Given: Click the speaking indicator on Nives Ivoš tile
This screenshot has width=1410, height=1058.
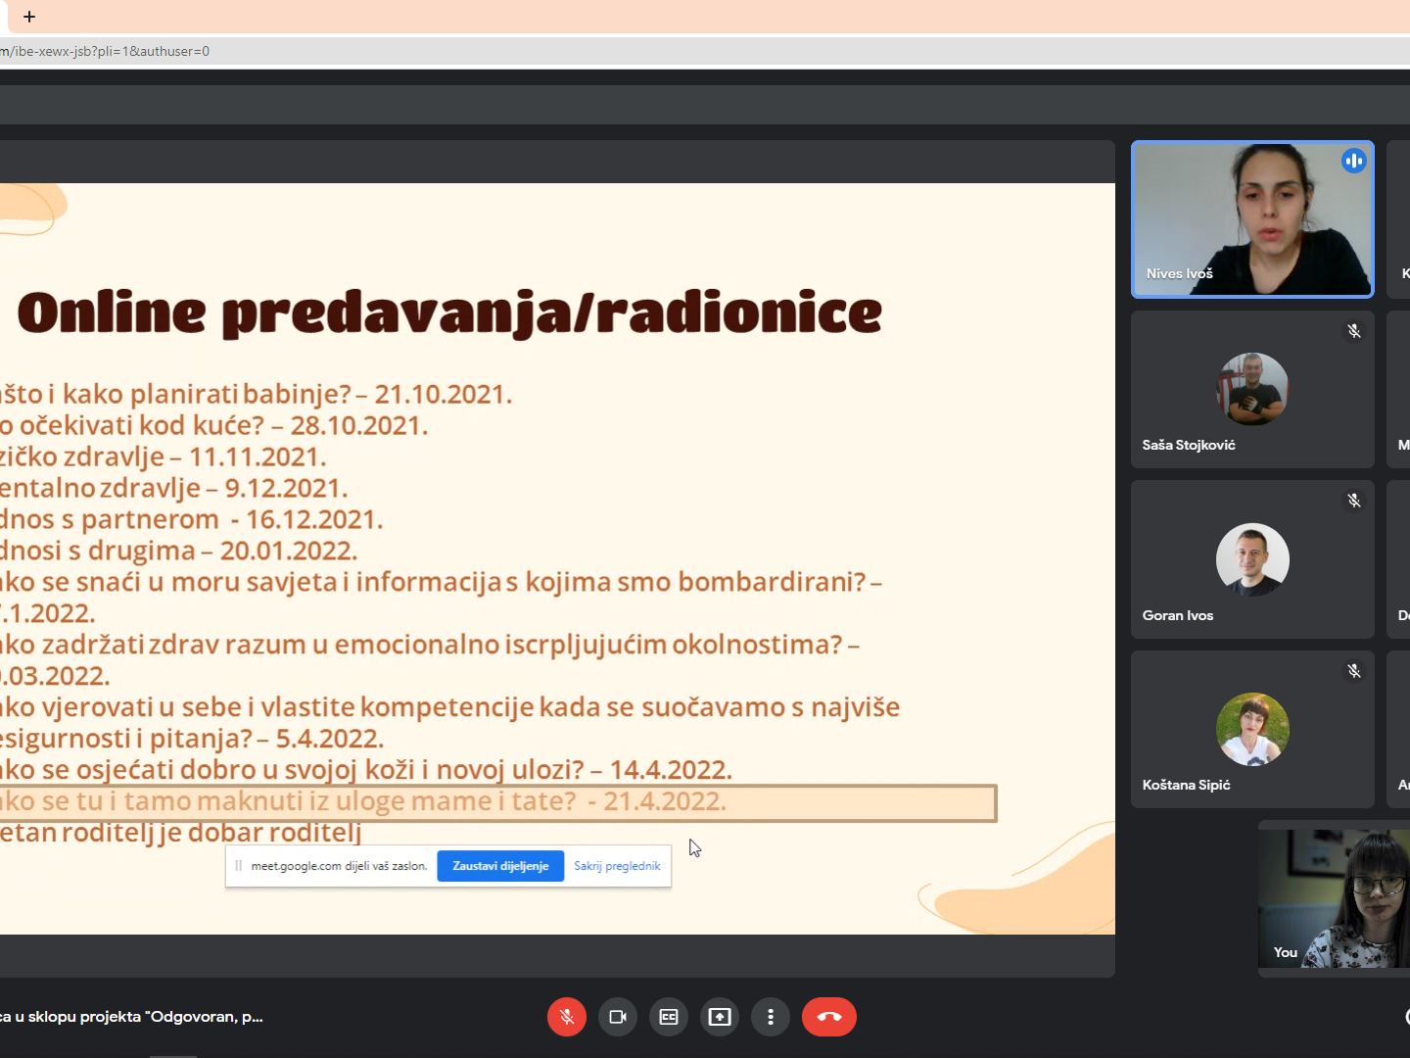Looking at the screenshot, I should coord(1354,161).
